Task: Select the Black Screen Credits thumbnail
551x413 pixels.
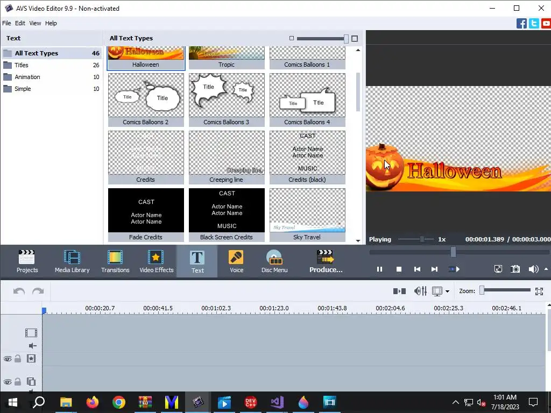Action: (x=227, y=215)
